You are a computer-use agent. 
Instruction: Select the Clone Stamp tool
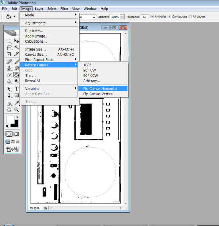point(9,68)
